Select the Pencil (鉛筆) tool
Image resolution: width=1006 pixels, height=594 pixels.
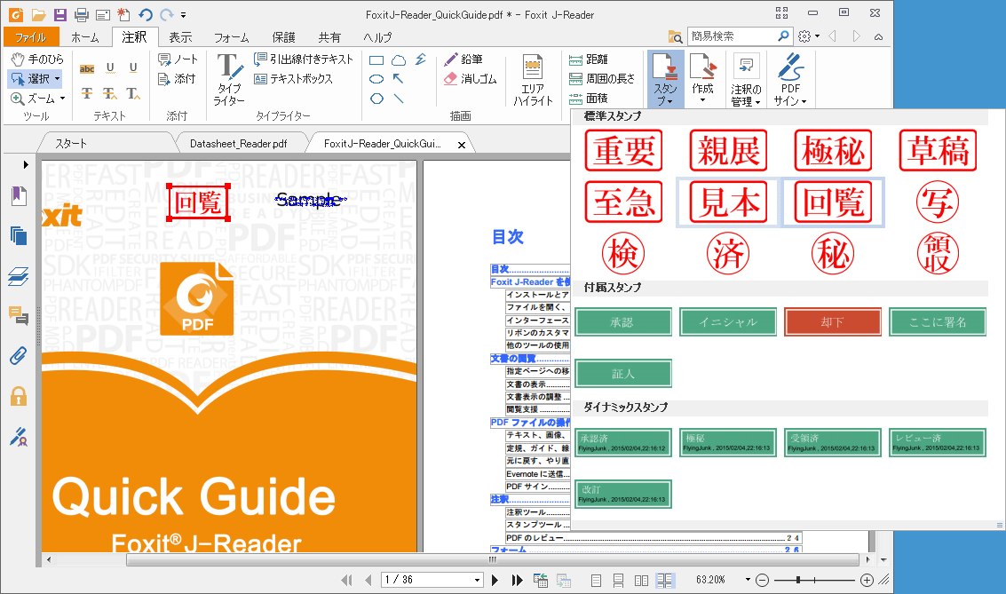click(x=463, y=59)
